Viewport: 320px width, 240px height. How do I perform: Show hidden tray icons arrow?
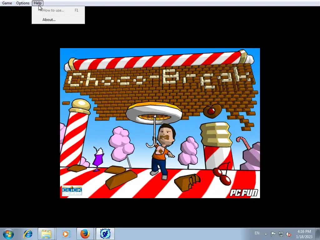(x=266, y=234)
